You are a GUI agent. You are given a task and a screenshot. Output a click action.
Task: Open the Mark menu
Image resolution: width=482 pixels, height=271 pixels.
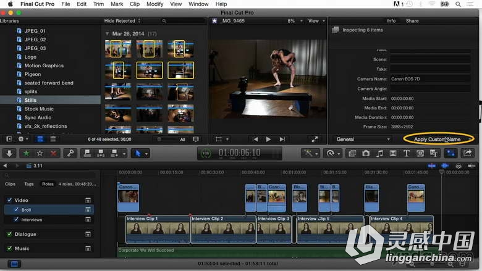(x=117, y=4)
